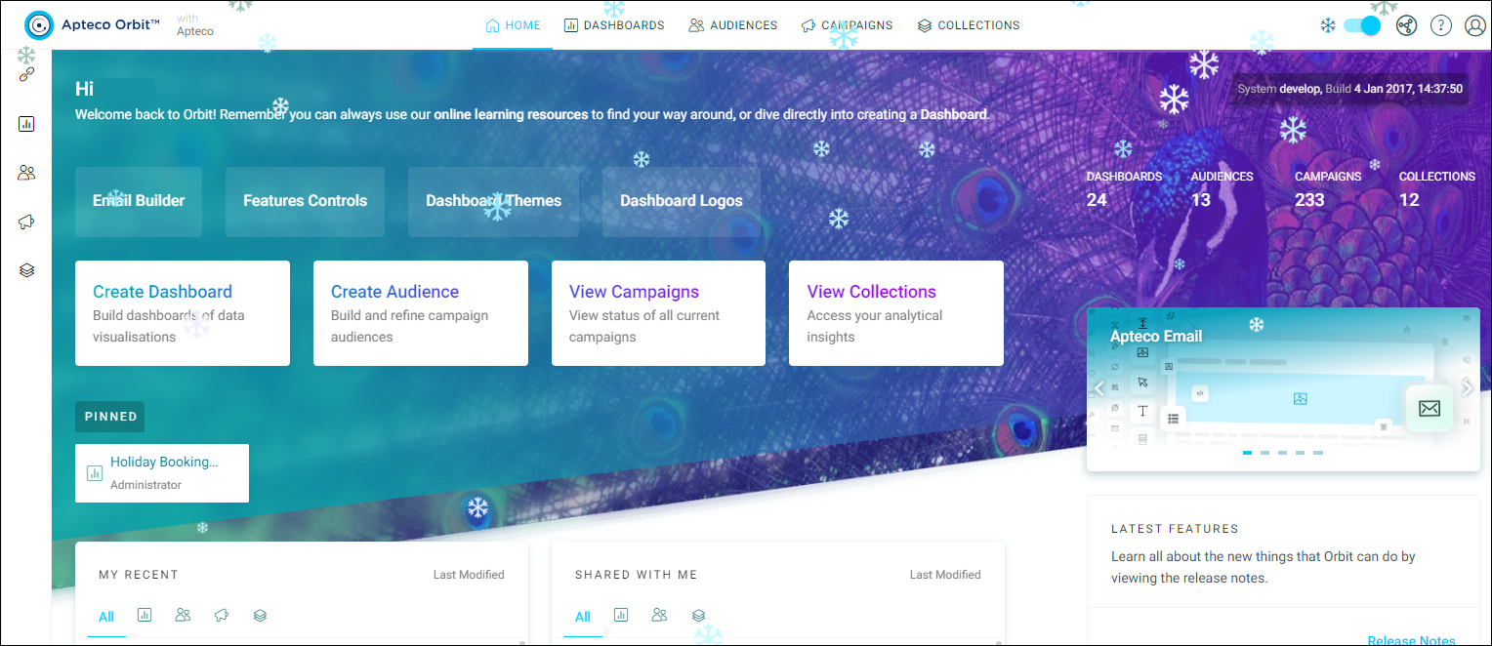
Task: Click the View Collections card
Action: [x=896, y=313]
